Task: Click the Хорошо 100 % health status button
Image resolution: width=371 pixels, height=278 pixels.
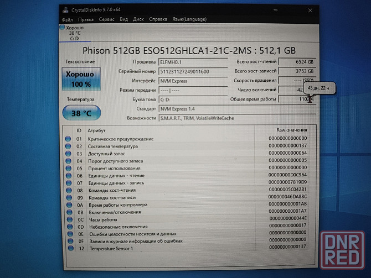Action: [81, 79]
